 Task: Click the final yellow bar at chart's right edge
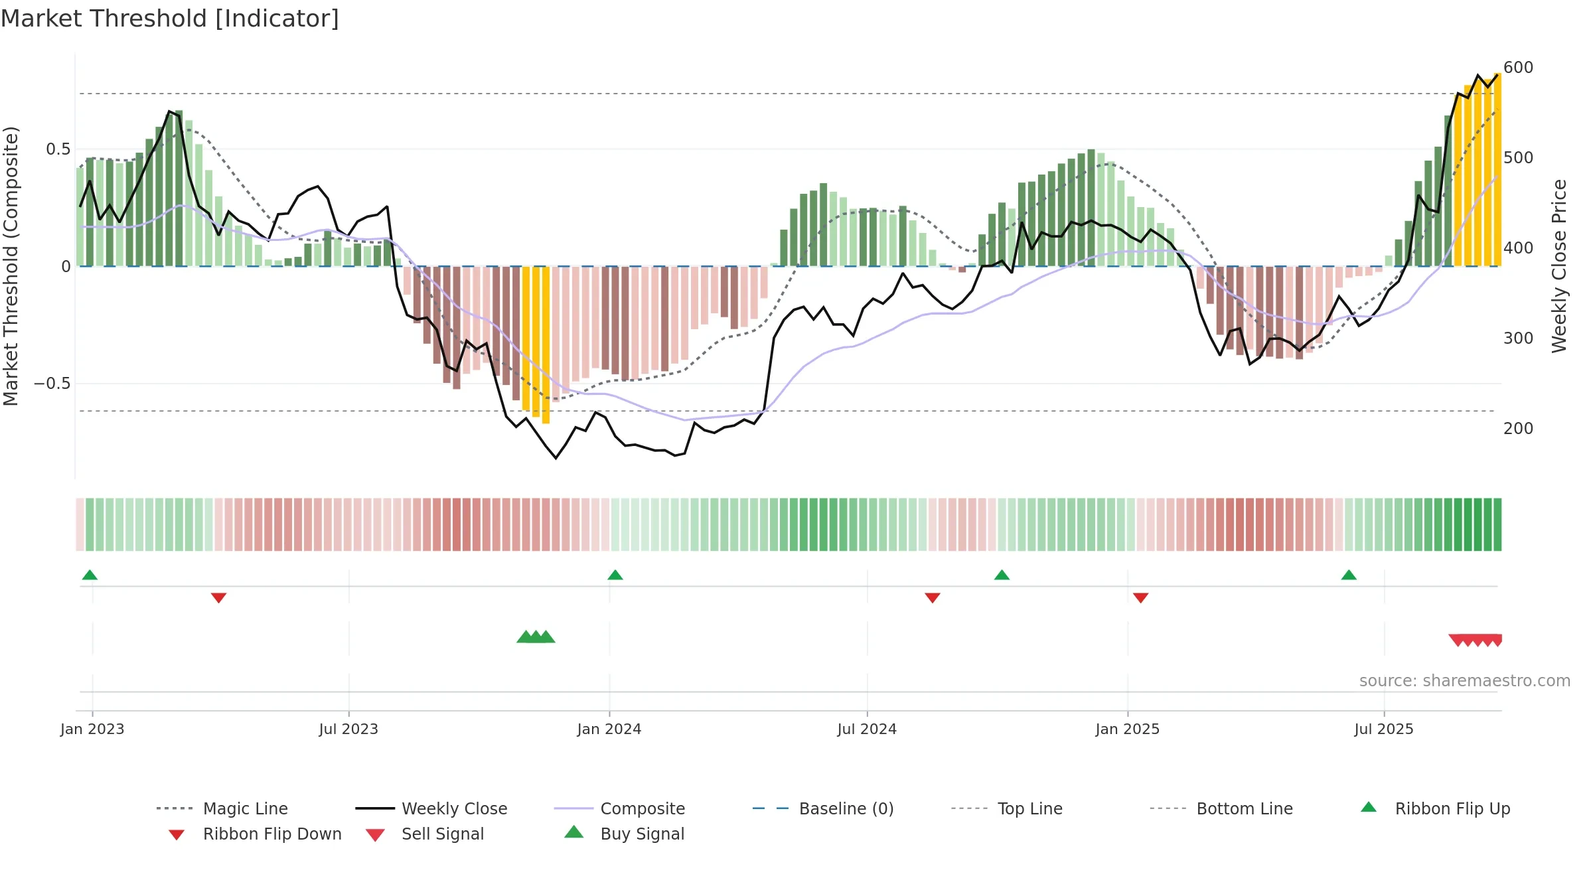(x=1497, y=169)
